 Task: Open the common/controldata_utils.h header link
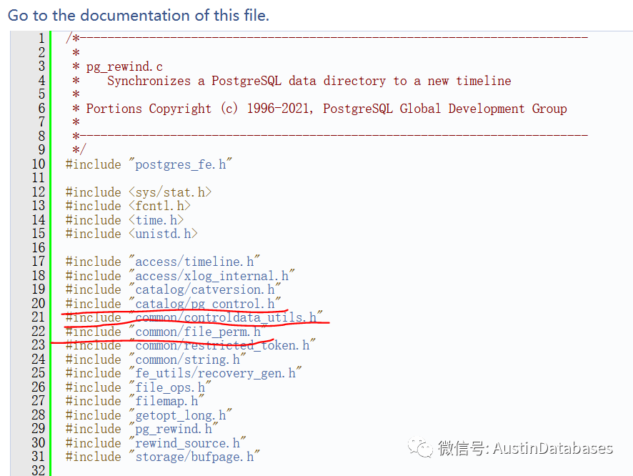(226, 317)
